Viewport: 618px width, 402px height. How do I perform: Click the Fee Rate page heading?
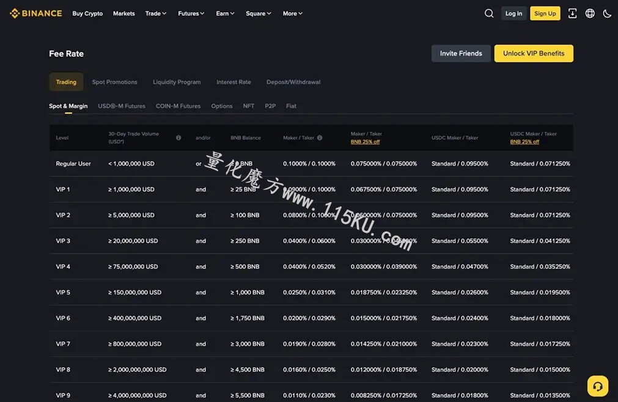66,54
